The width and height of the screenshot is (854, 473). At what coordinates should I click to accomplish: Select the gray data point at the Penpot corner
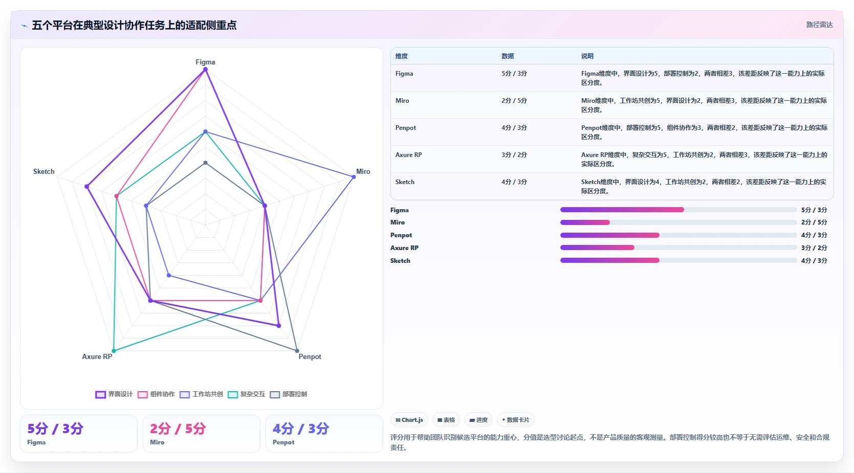297,351
